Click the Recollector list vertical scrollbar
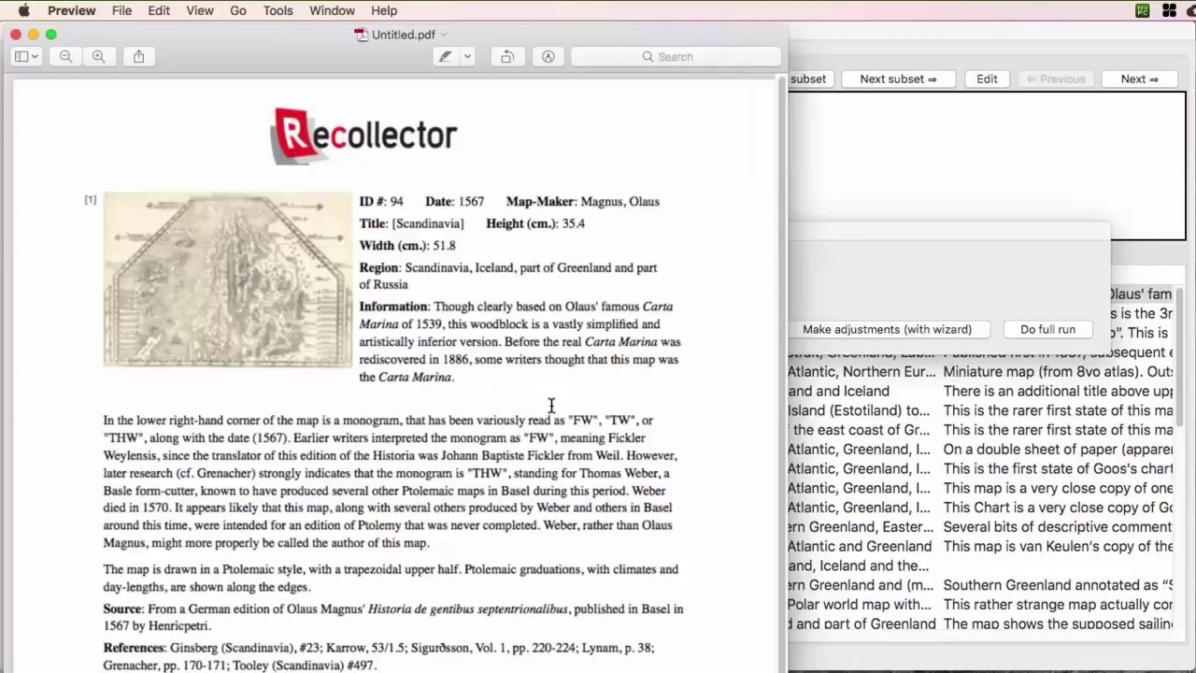The image size is (1196, 673). pyautogui.click(x=1180, y=355)
